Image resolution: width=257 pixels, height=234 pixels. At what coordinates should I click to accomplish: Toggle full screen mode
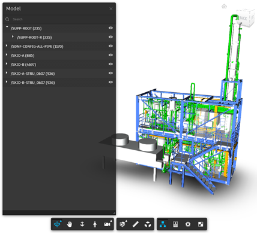(x=201, y=224)
